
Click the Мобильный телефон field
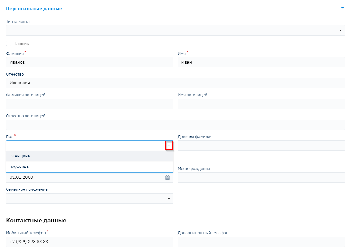coord(89,242)
